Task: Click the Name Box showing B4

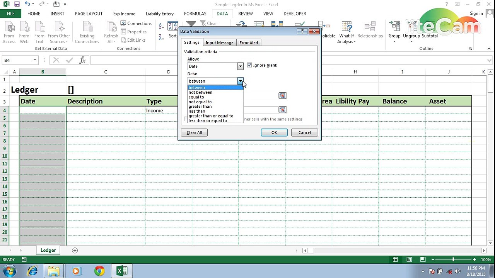Action: [17, 60]
